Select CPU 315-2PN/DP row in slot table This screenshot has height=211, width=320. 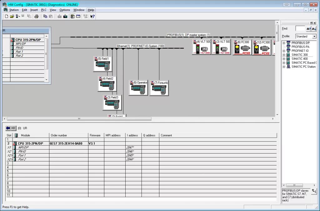tap(141, 143)
